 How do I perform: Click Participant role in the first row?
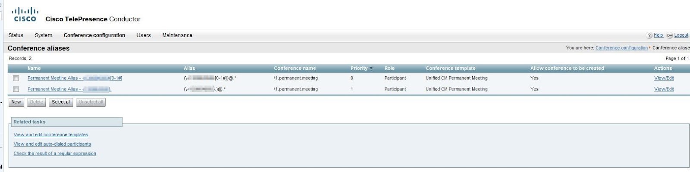pos(395,78)
